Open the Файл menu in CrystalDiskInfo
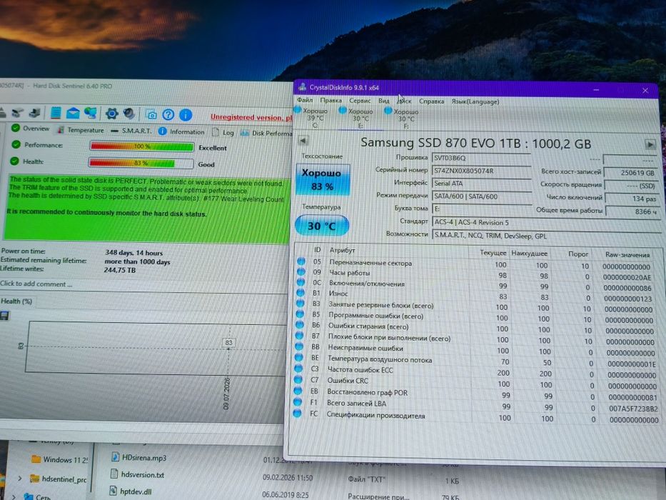Image resolution: width=666 pixels, height=500 pixels. pyautogui.click(x=305, y=100)
